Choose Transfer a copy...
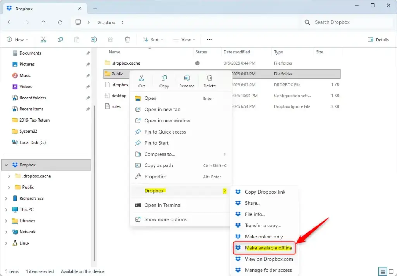Image resolution: width=397 pixels, height=276 pixels. [264, 225]
